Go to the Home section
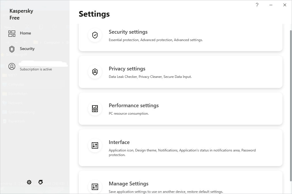Viewport: 292px width, 194px height. point(25,33)
